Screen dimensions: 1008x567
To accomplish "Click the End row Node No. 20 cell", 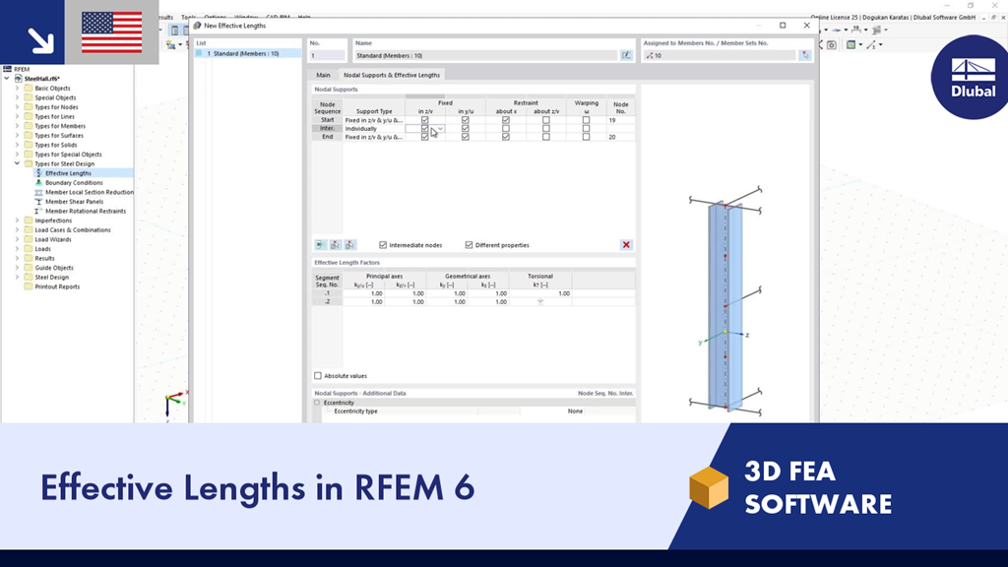I will click(620, 137).
